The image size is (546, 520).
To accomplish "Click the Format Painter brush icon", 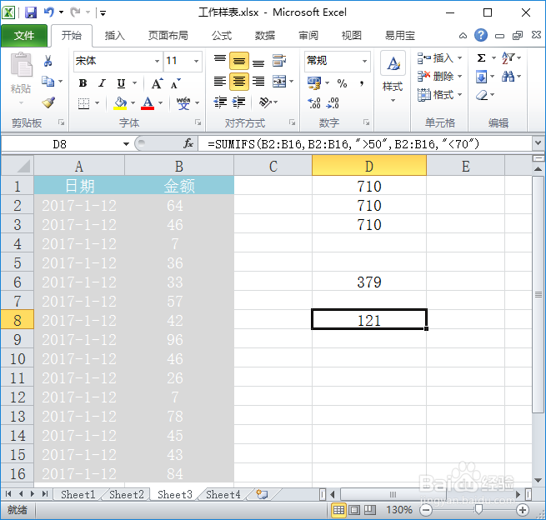I will [48, 102].
